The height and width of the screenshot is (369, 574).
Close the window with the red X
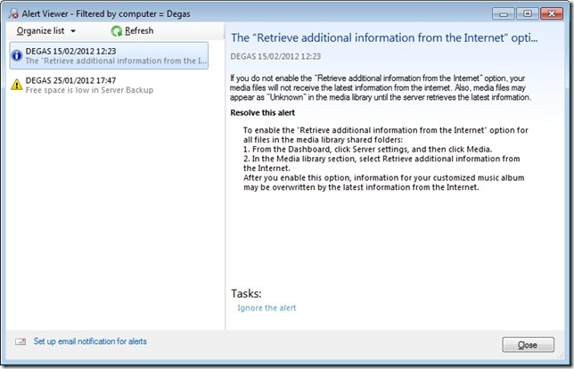551,13
